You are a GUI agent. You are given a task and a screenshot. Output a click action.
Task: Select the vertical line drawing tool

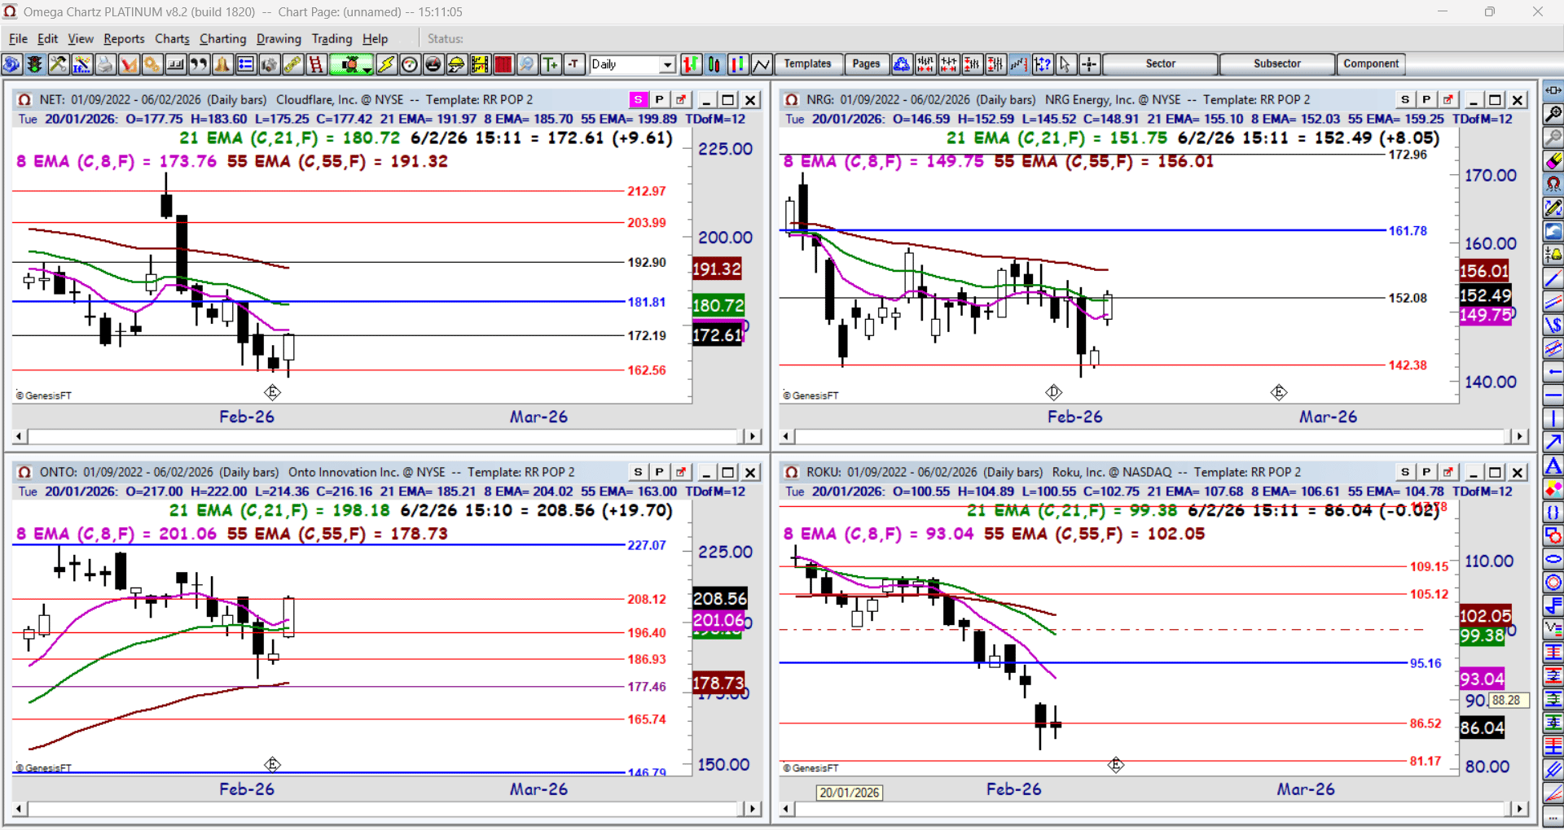coord(1553,419)
